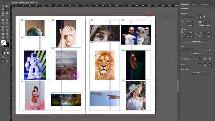Click the page height stepper arrows
This screenshot has width=215, height=121.
point(185,25)
